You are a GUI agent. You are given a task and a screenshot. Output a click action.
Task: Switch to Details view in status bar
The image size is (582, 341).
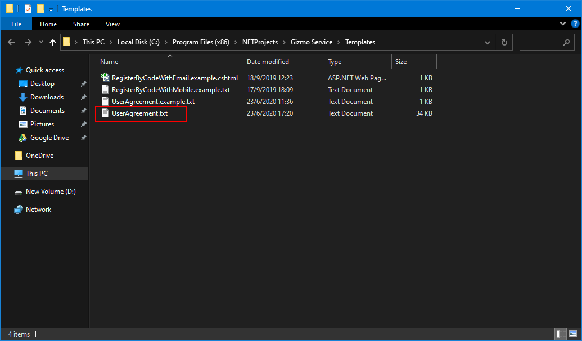pyautogui.click(x=560, y=334)
